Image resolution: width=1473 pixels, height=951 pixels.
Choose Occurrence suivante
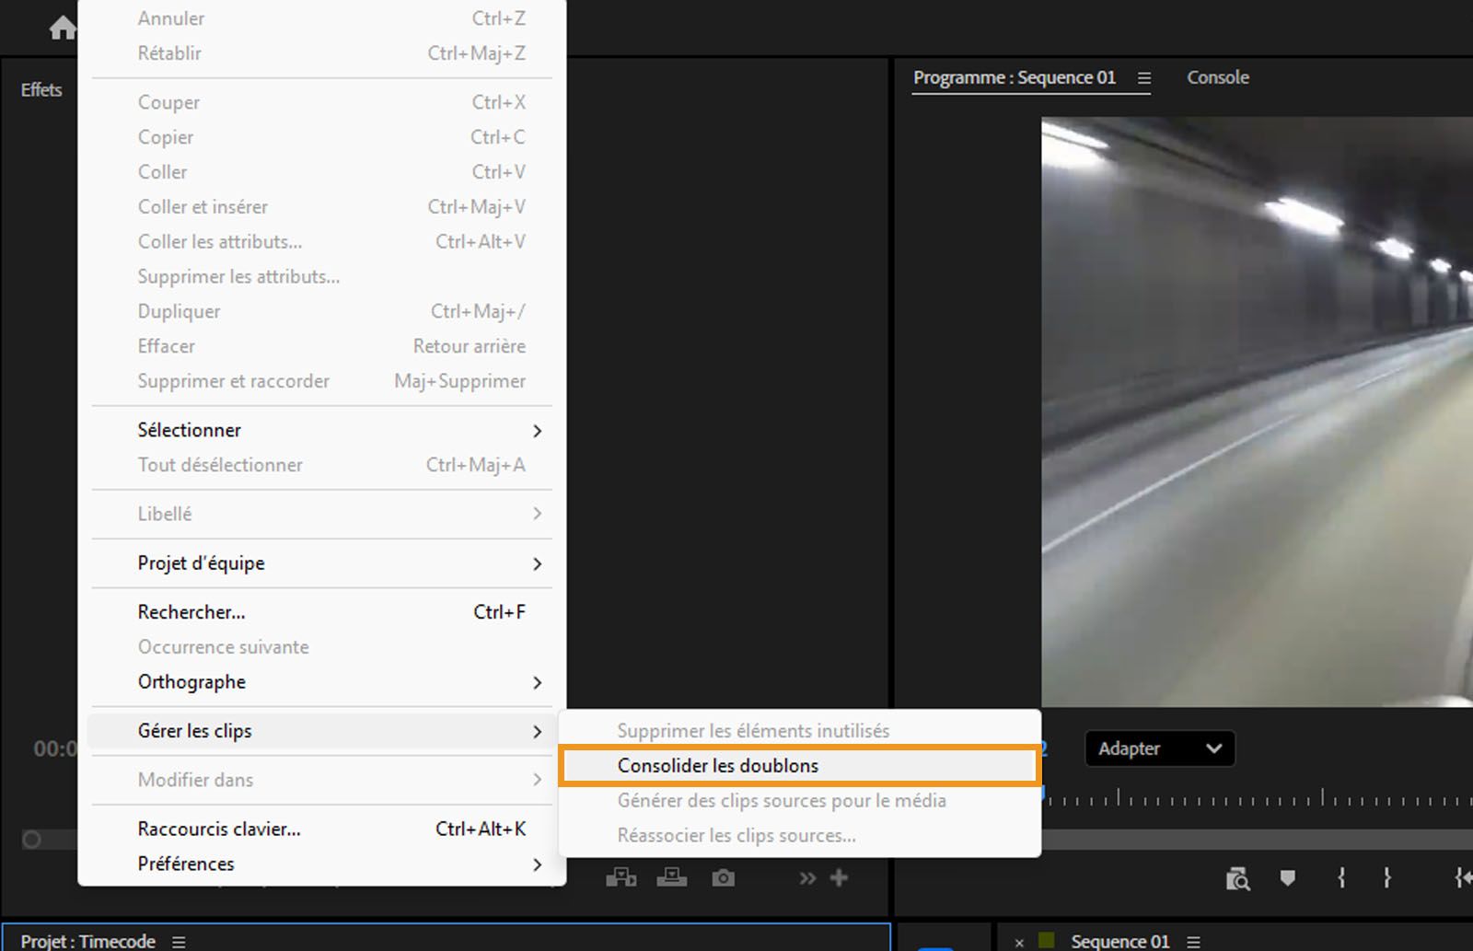pyautogui.click(x=322, y=647)
